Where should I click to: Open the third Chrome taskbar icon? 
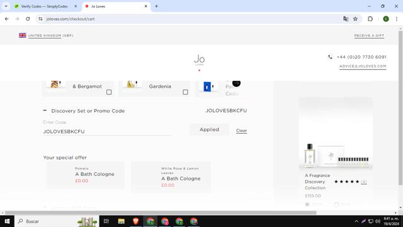coord(179,221)
